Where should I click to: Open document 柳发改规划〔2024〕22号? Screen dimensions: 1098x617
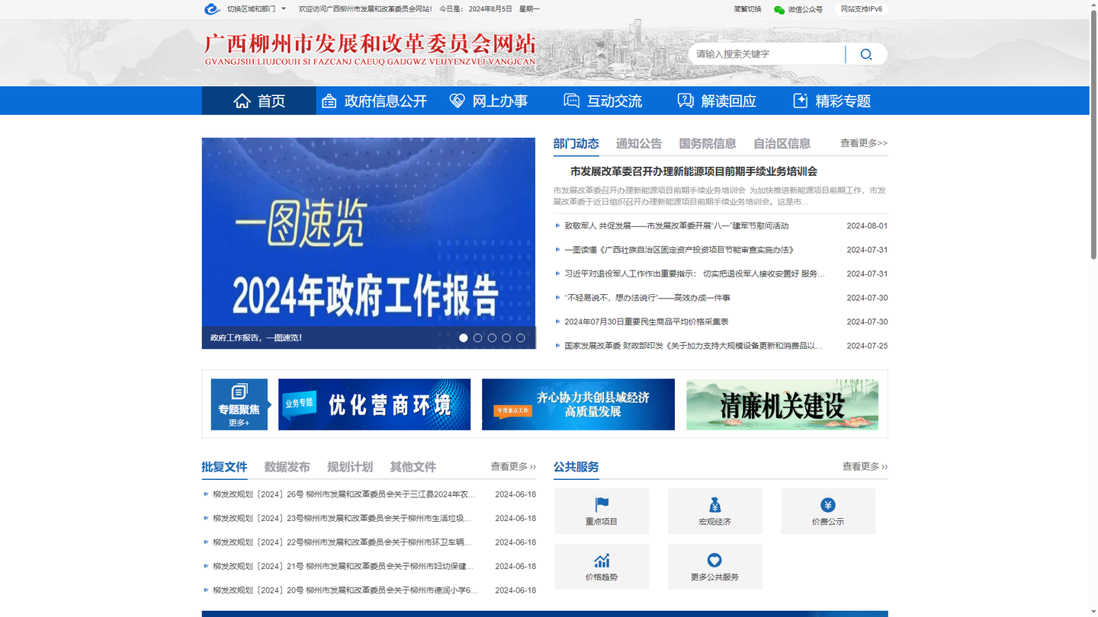[x=343, y=542]
